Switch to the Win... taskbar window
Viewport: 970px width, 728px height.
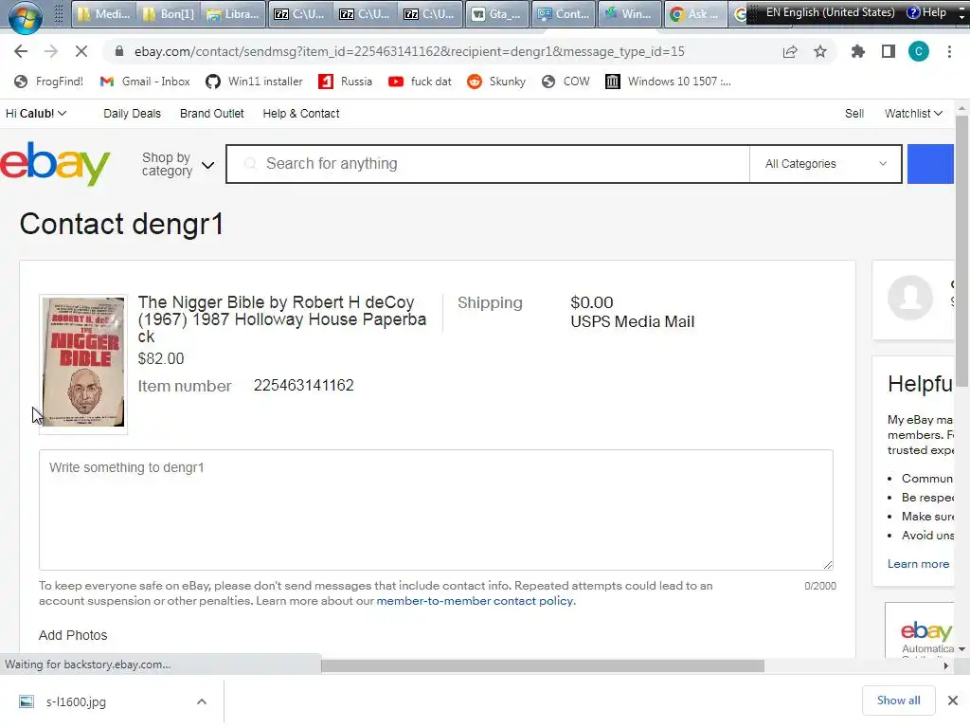click(629, 13)
